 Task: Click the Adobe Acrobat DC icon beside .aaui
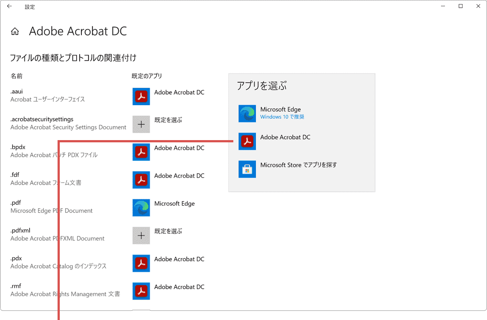[x=141, y=96]
